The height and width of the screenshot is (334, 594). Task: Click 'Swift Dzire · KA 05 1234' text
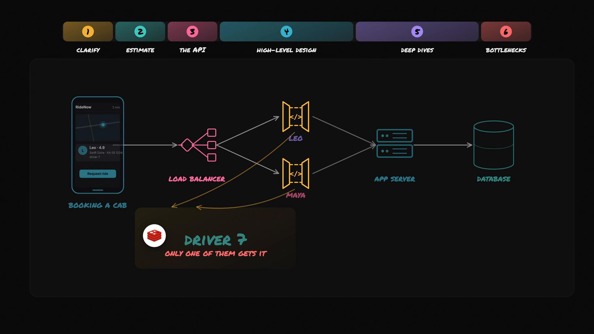click(106, 153)
